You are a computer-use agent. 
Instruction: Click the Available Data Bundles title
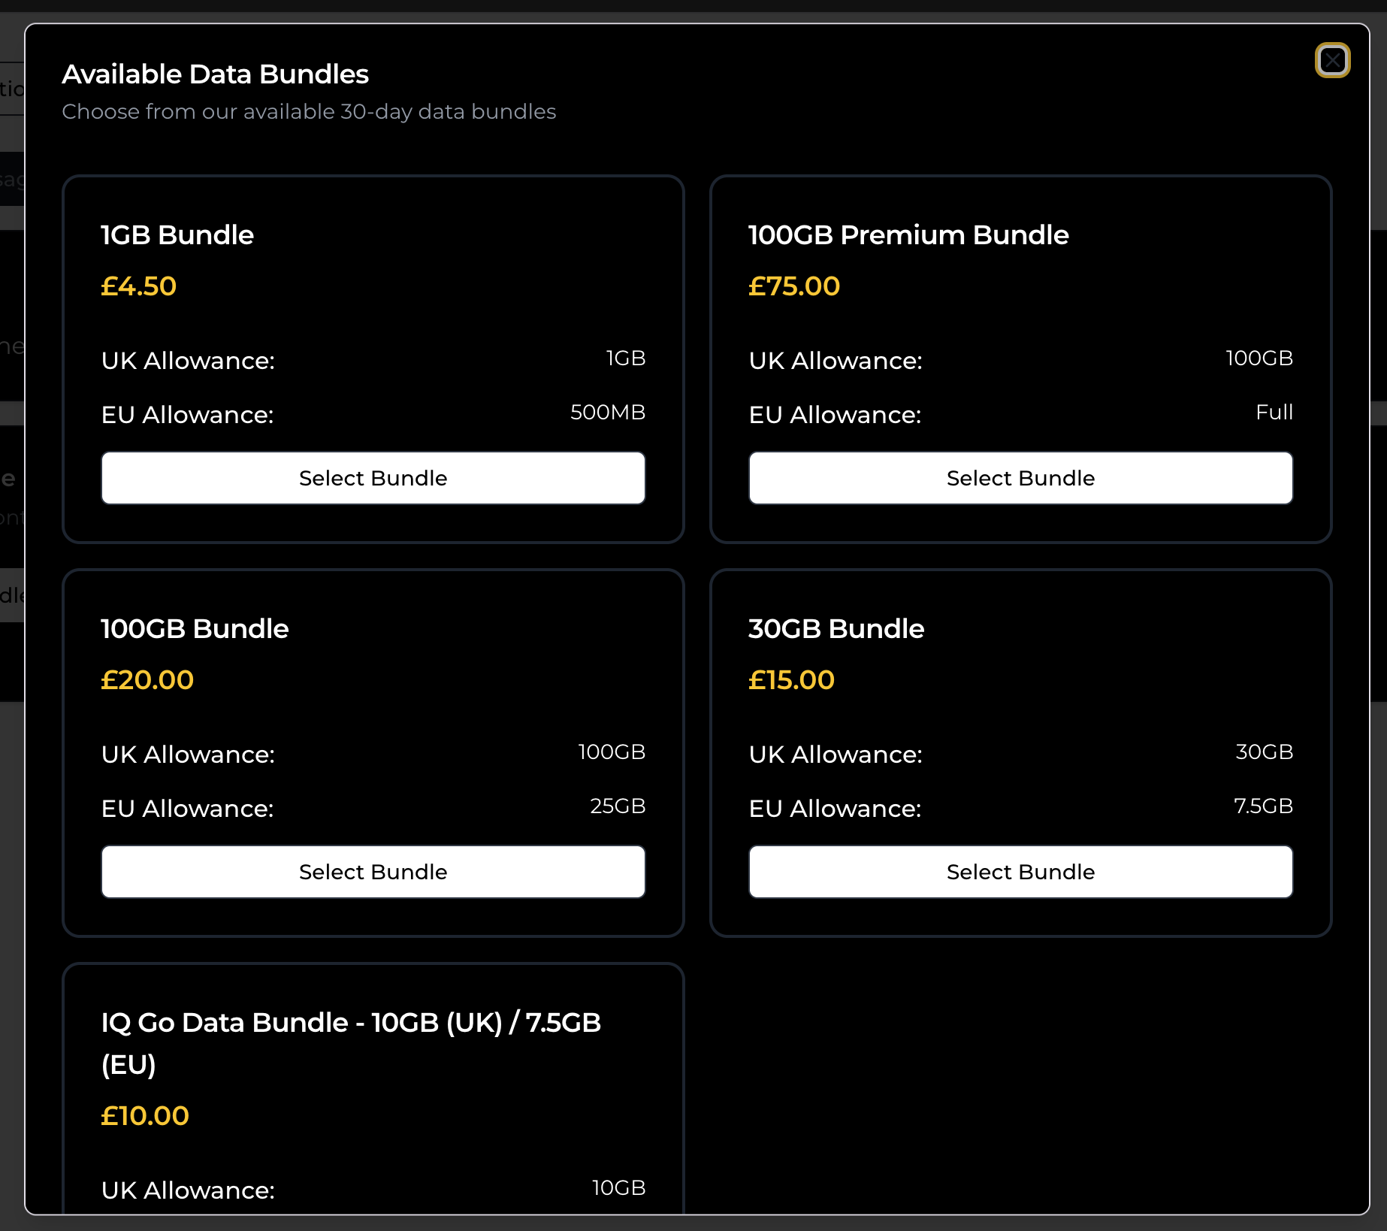tap(215, 74)
